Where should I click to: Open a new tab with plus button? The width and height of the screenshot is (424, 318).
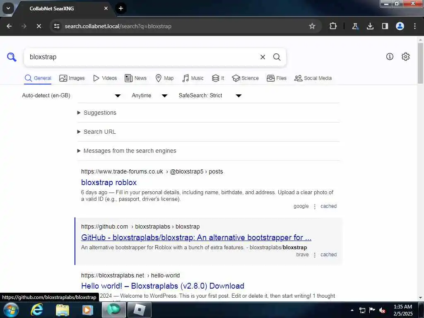tap(121, 8)
